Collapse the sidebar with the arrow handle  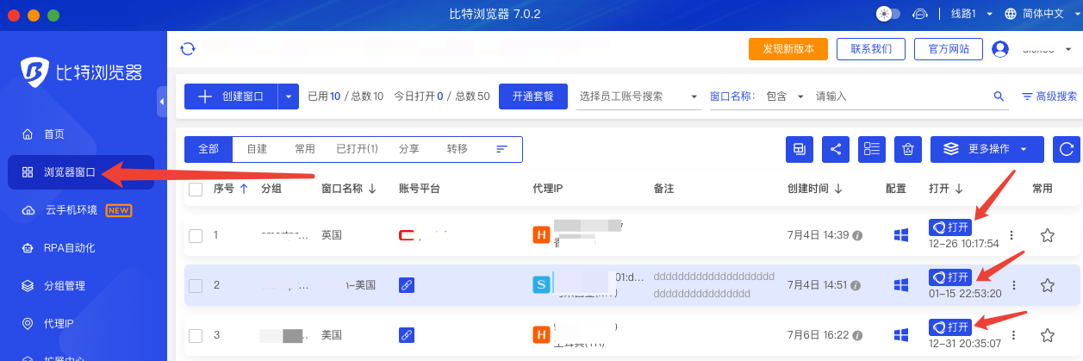[161, 102]
